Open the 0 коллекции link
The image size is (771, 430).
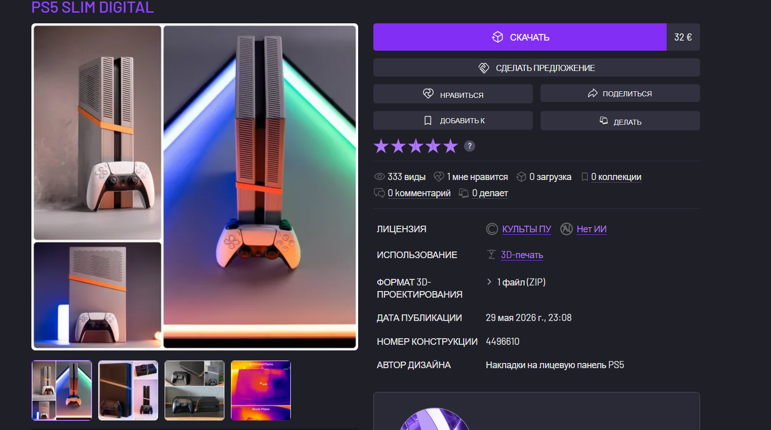[616, 177]
